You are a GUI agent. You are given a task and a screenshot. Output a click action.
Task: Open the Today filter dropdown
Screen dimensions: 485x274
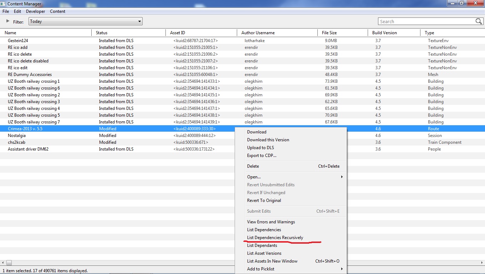[85, 21]
